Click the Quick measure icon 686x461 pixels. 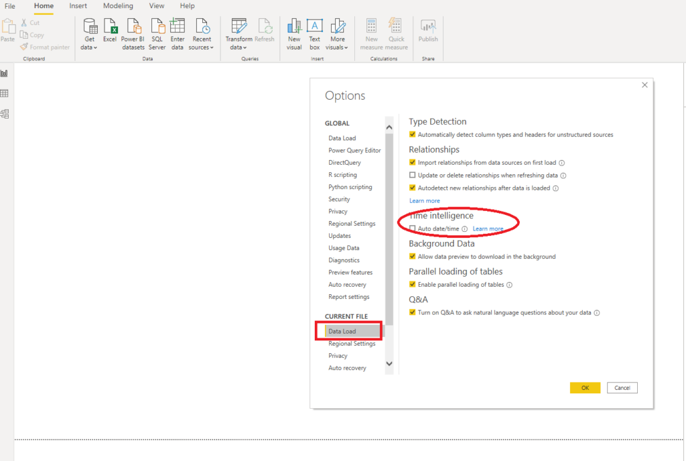396,26
